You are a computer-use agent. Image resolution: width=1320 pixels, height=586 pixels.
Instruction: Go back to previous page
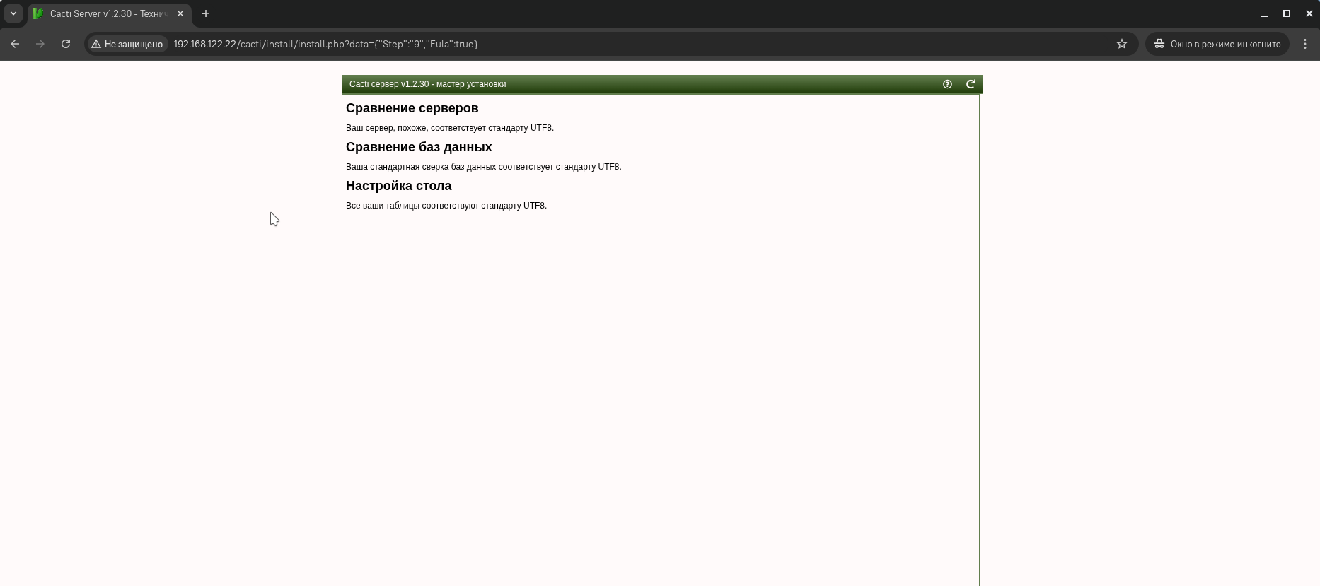pyautogui.click(x=15, y=44)
